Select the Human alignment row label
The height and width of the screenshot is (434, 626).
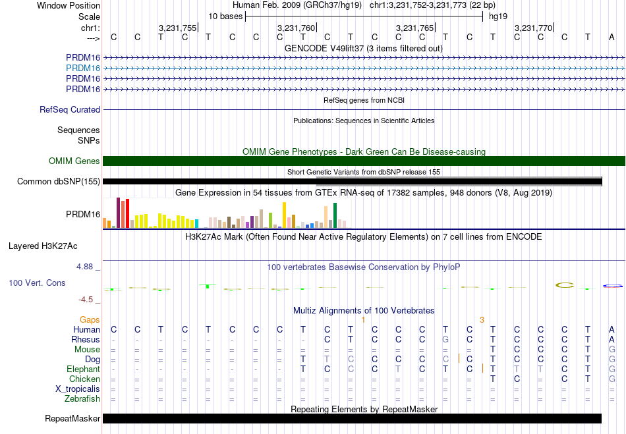86,329
